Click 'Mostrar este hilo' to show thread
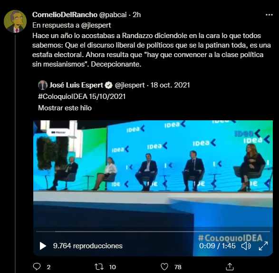Image resolution: width=279 pixels, height=273 pixels. tap(65, 108)
